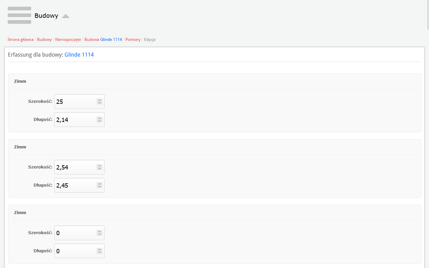Image resolution: width=429 pixels, height=268 pixels.
Task: Click third section's Szerokość field with 0
Action: click(75, 233)
